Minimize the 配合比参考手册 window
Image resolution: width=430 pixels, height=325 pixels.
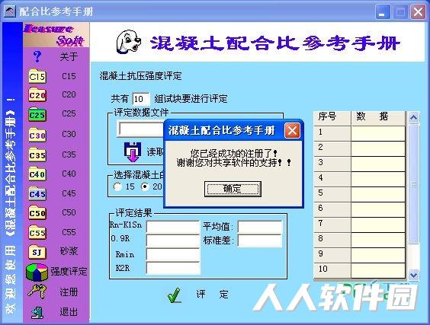point(382,12)
